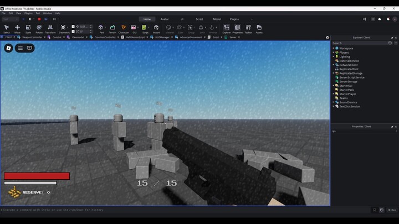Open the notifications bell
Image resolution: width=399 pixels, height=224 pixels.
(388, 19)
